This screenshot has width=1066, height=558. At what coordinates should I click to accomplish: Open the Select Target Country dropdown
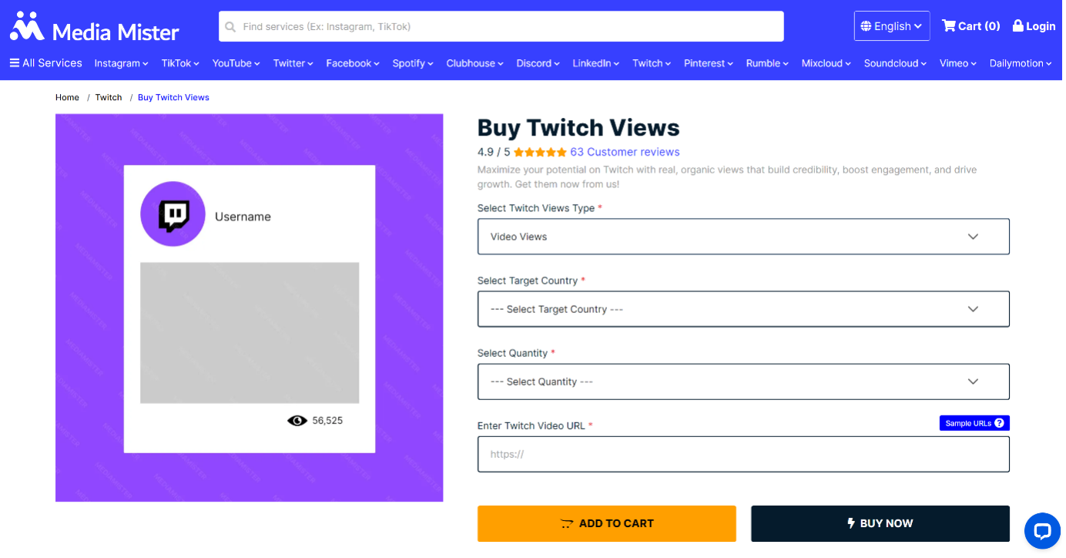tap(743, 309)
